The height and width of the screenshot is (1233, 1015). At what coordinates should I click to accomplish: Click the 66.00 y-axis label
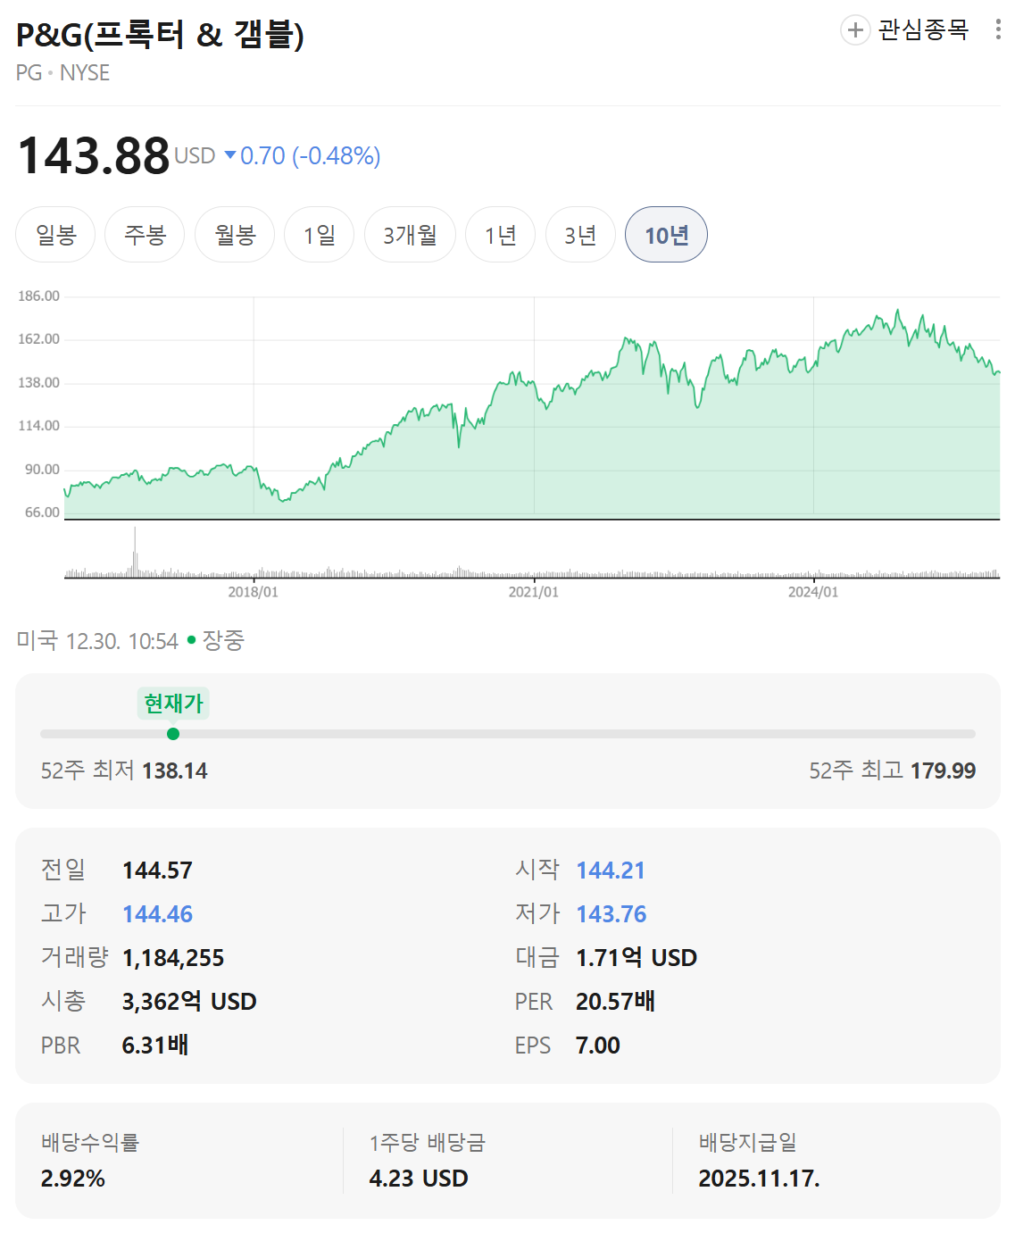click(x=42, y=512)
